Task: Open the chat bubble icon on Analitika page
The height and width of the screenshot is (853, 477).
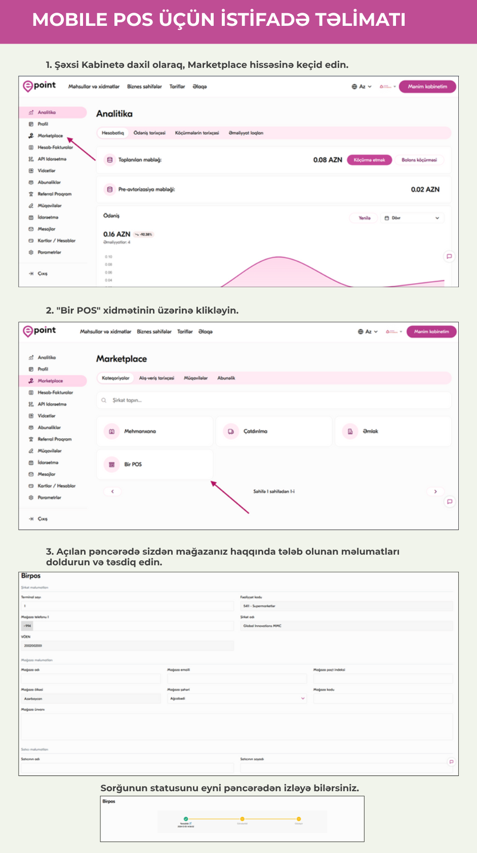Action: [449, 256]
